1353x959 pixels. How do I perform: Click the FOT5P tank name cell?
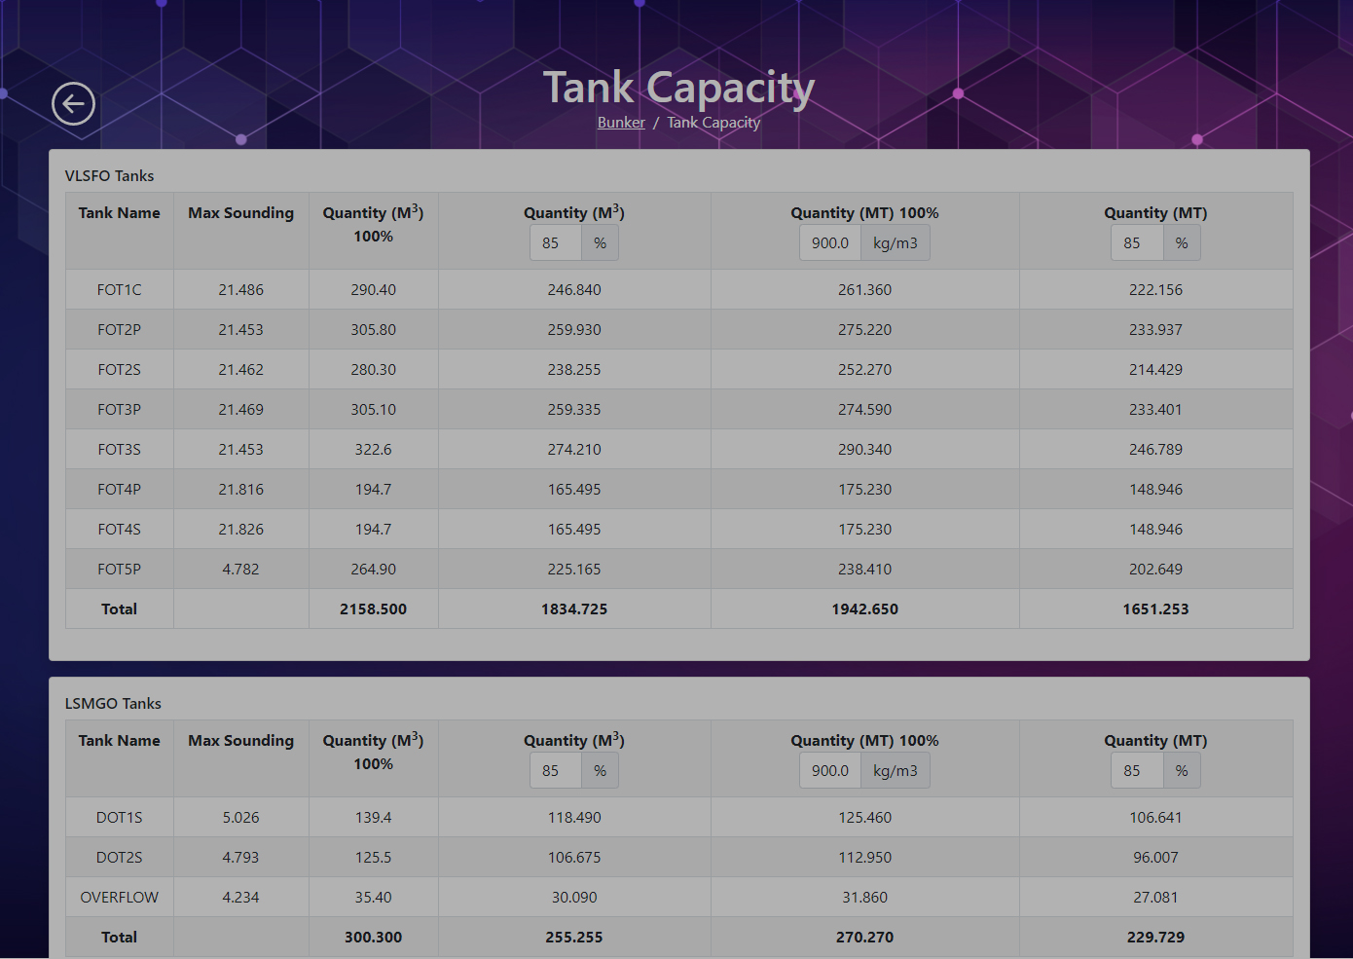(x=119, y=570)
